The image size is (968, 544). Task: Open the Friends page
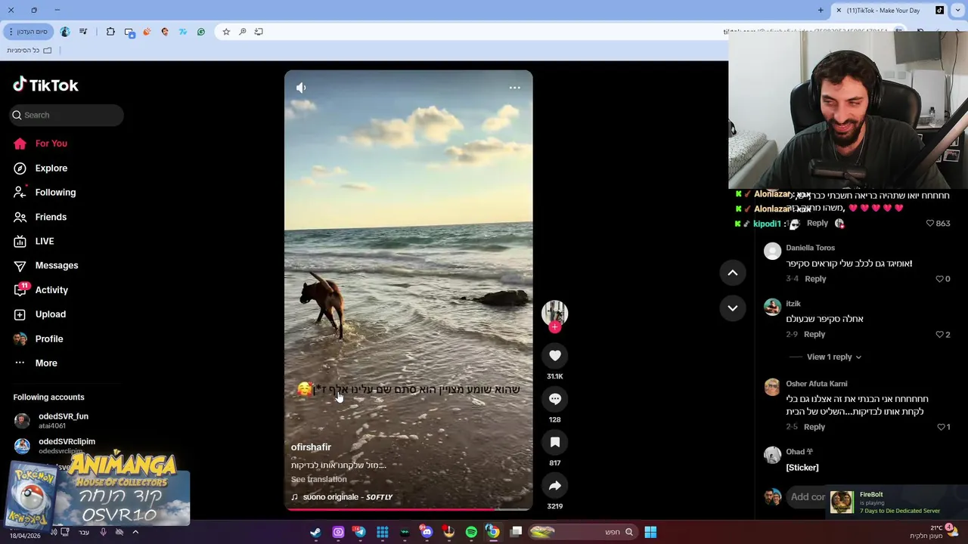[x=40, y=217]
